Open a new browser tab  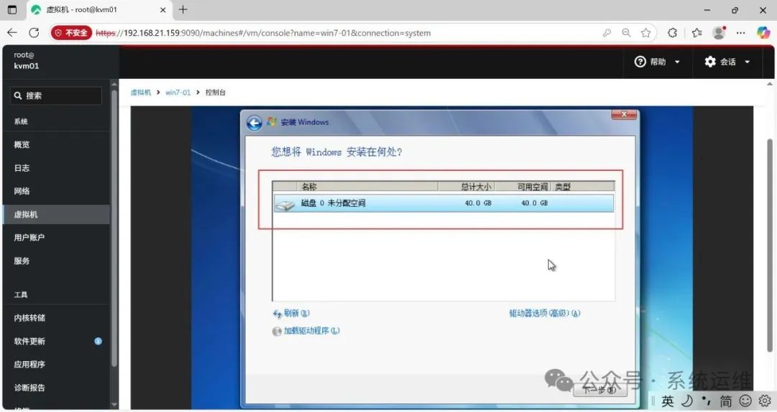(183, 9)
